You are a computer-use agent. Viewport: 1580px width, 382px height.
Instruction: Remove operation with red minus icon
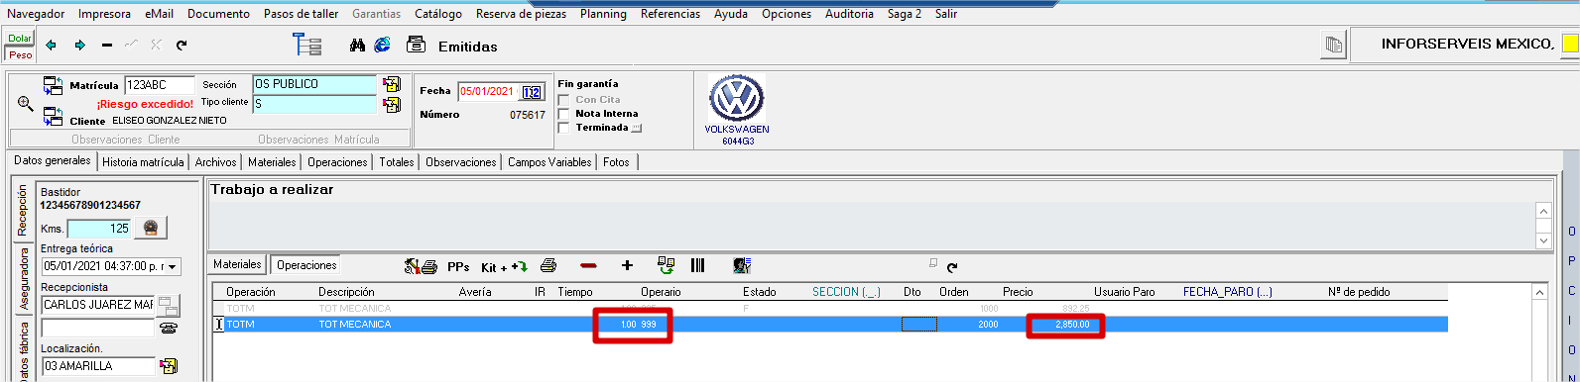point(588,266)
